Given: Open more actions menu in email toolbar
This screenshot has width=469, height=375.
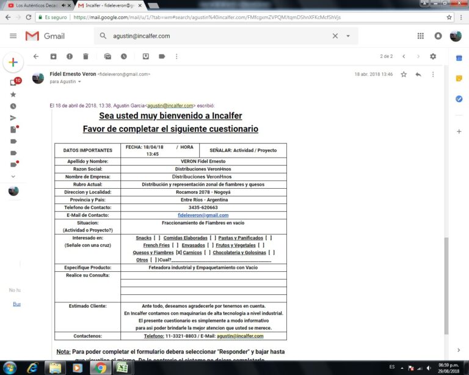Looking at the screenshot, I should [177, 56].
